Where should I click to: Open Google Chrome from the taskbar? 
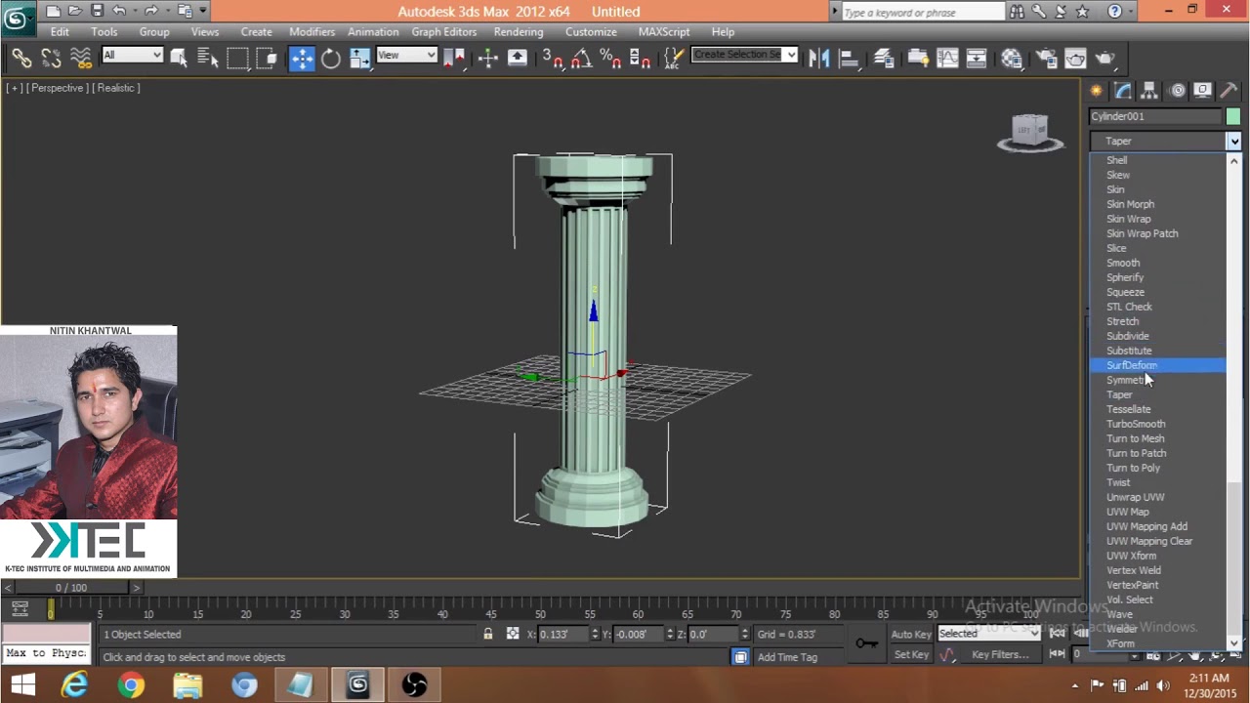coord(131,685)
